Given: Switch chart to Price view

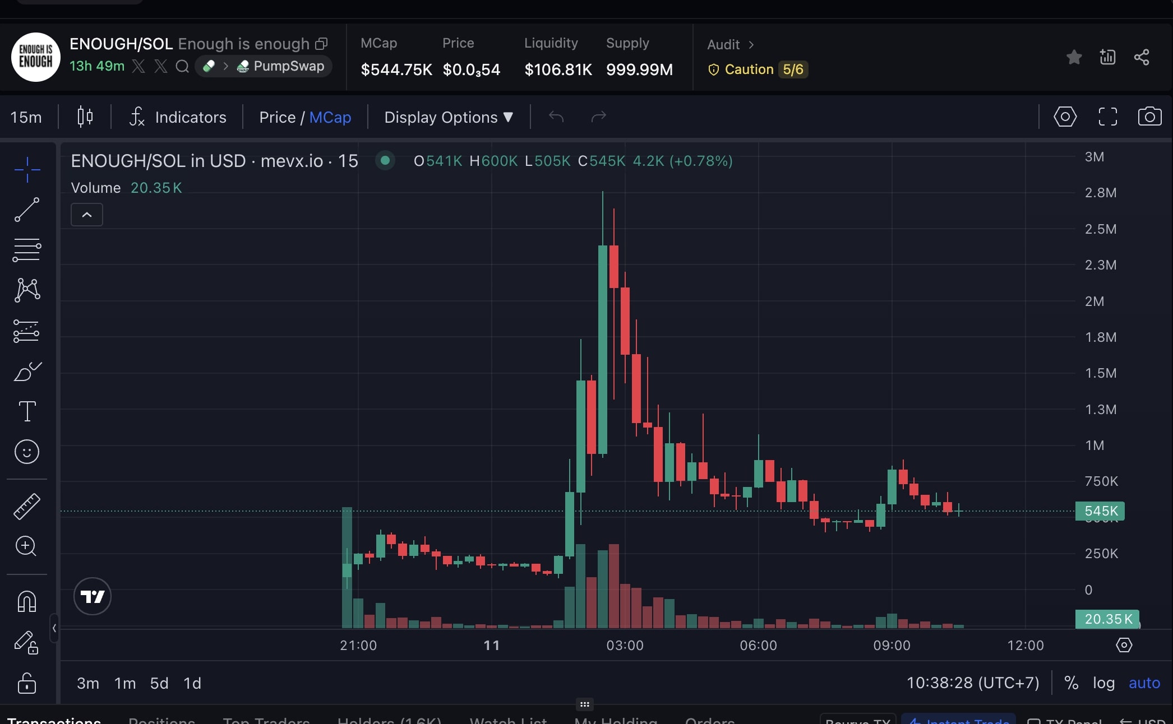Looking at the screenshot, I should tap(277, 117).
